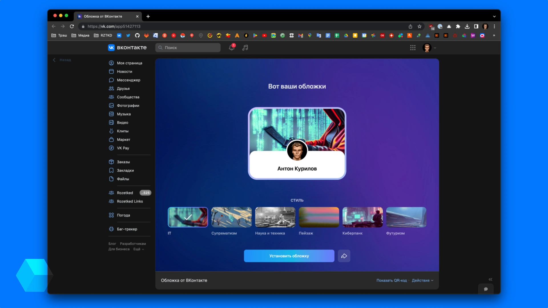The image size is (548, 308).
Task: Open VK notifications bell icon
Action: pos(231,48)
